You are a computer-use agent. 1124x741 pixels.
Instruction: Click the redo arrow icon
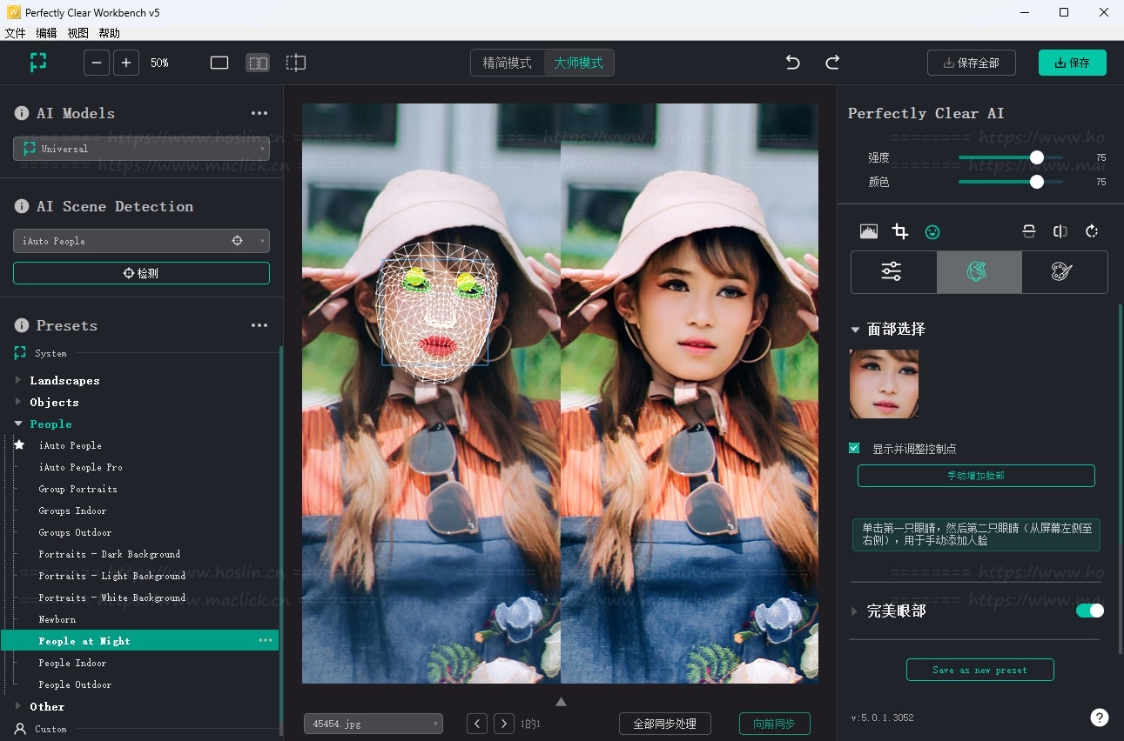pos(832,63)
